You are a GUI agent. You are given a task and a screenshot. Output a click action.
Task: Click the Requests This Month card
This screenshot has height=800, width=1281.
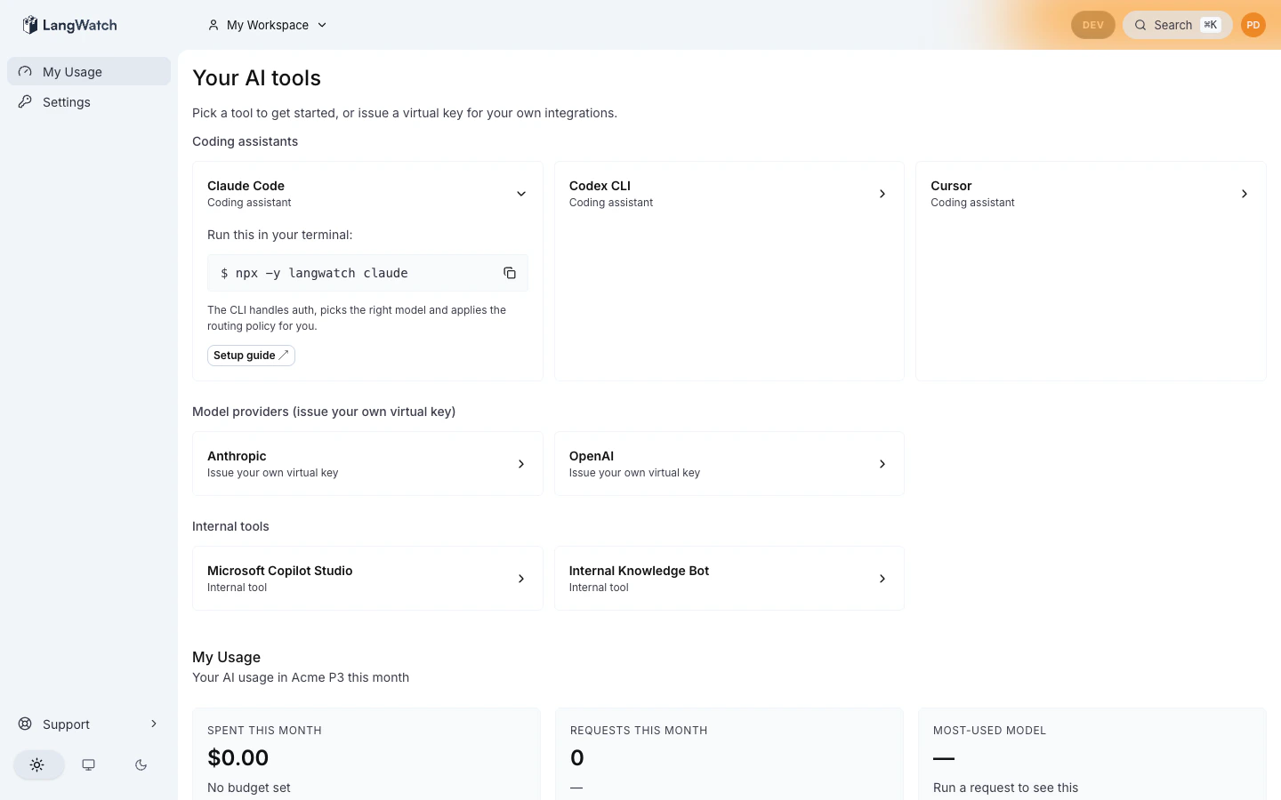click(x=729, y=754)
